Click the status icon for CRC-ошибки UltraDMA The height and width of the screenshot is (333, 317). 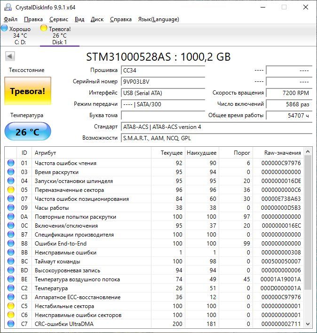(x=11, y=324)
